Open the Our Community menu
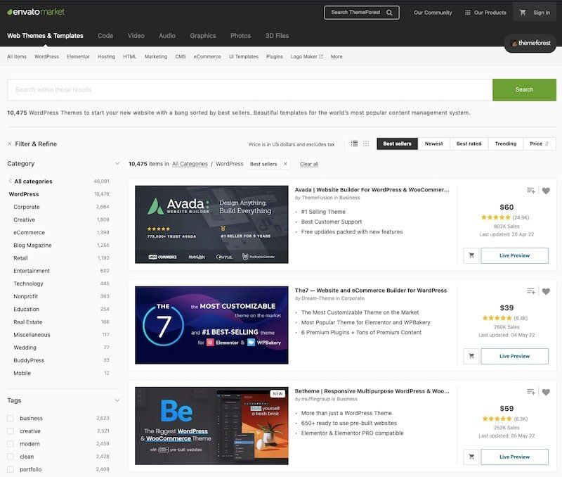This screenshot has width=562, height=477. [x=433, y=13]
